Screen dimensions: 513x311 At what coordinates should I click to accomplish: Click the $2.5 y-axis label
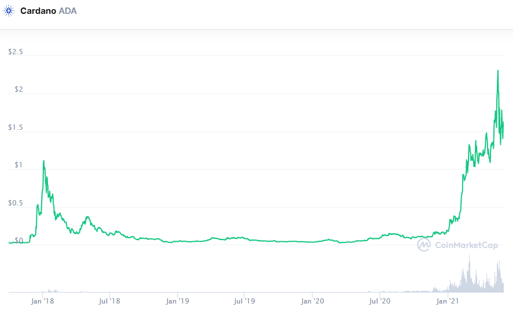[x=16, y=52]
